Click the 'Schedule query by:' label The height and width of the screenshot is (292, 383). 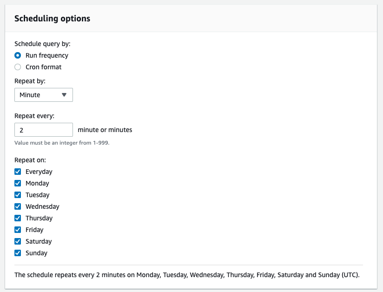(42, 44)
